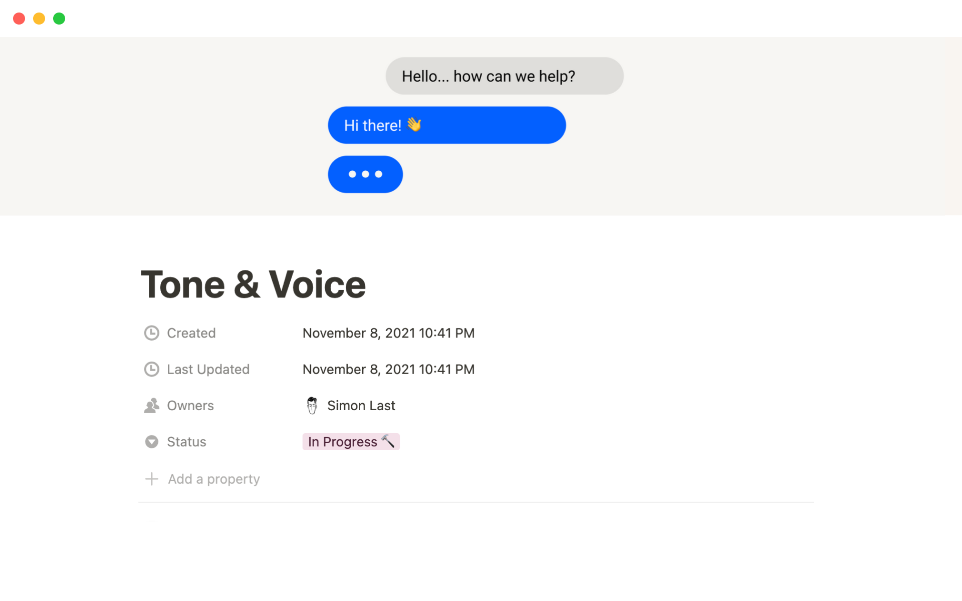Open the Owners property label menu
The image size is (962, 601).
tap(190, 406)
